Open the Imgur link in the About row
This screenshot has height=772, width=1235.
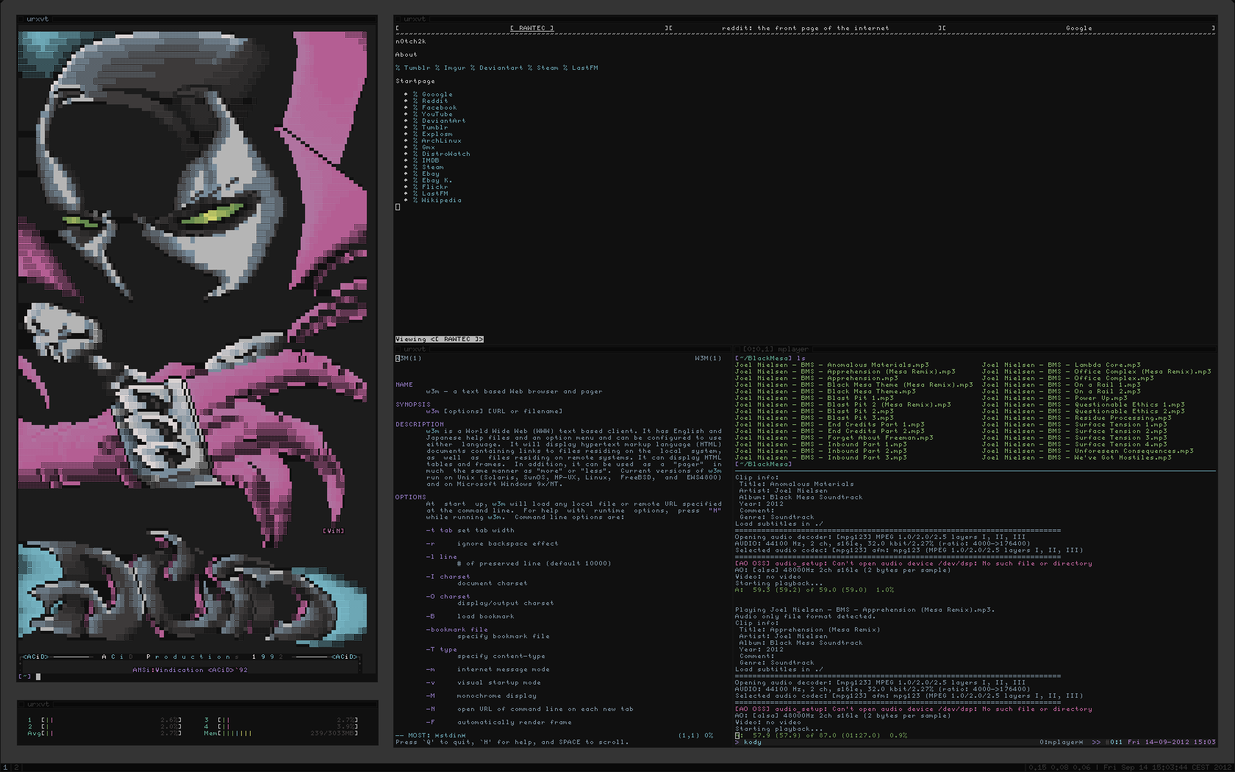click(454, 68)
